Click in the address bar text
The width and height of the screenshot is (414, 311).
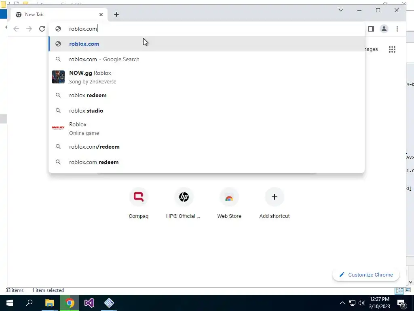(83, 29)
